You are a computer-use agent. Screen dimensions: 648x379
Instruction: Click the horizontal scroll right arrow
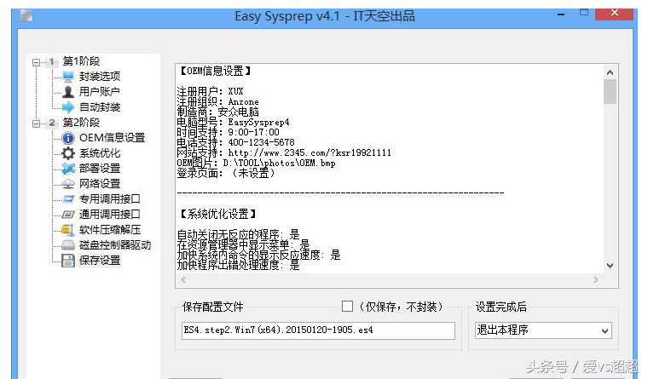coord(595,280)
